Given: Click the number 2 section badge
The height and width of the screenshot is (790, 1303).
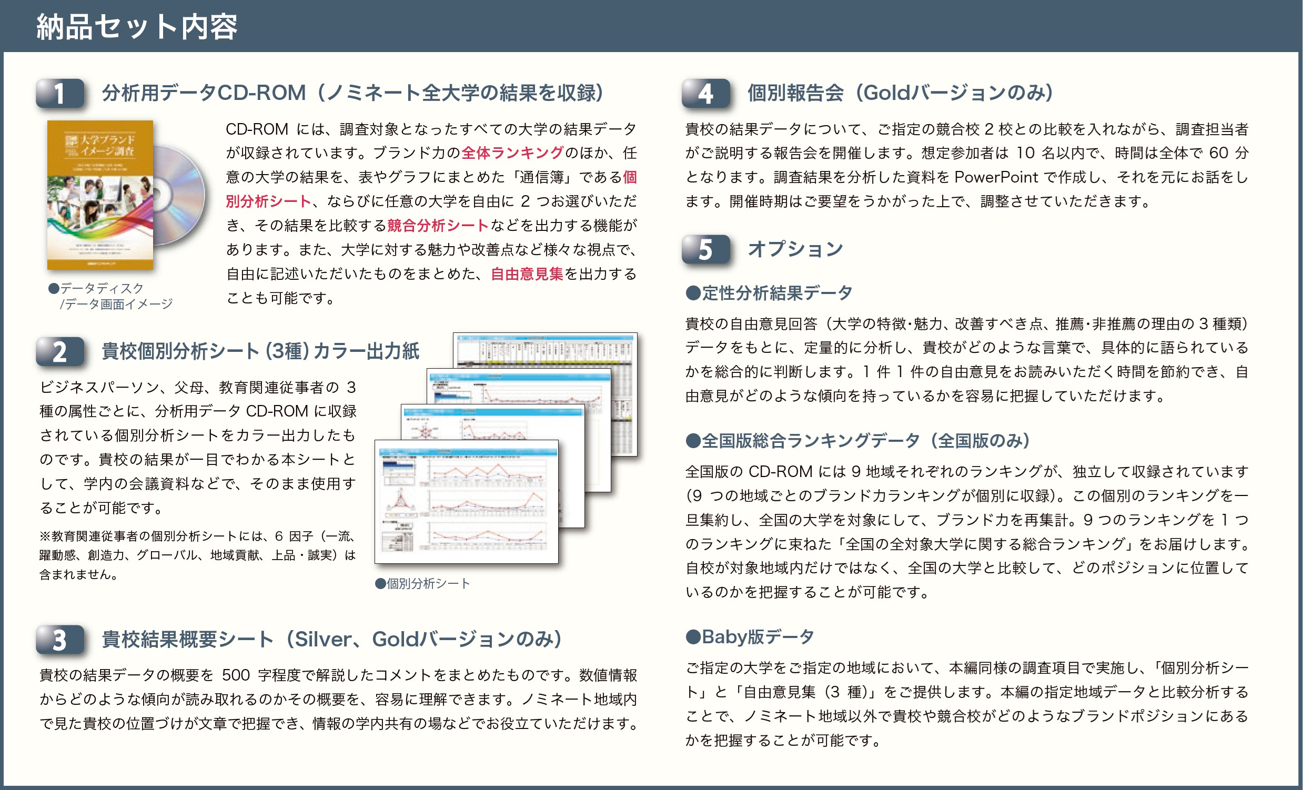Looking at the screenshot, I should [x=60, y=352].
